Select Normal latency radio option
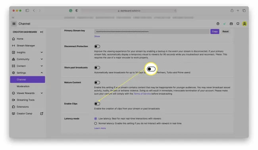 click(x=96, y=123)
